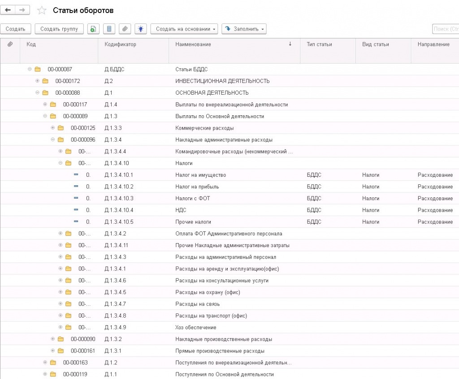Click the Создать button

(16, 29)
